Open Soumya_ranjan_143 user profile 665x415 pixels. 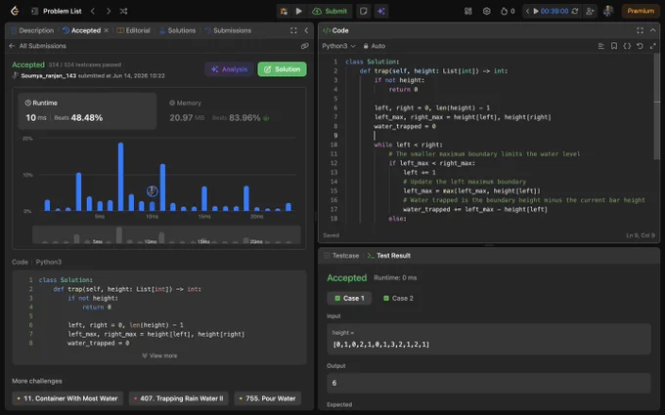pyautogui.click(x=48, y=76)
